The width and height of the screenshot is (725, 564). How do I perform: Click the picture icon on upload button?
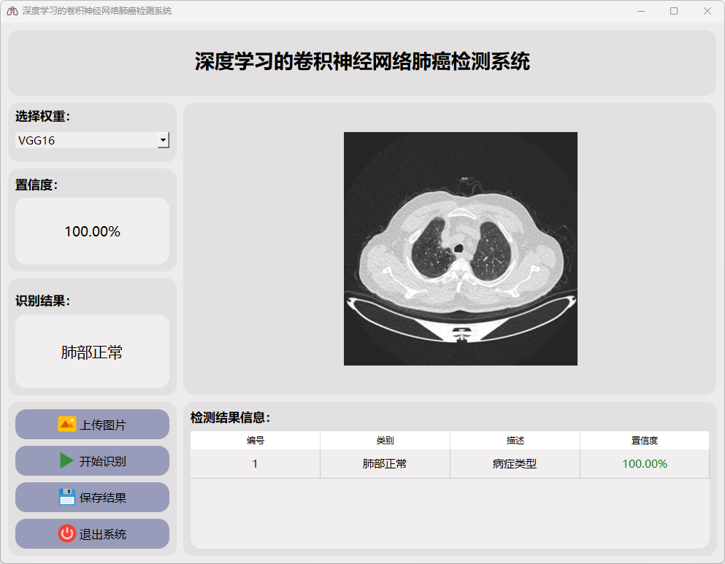pyautogui.click(x=66, y=425)
